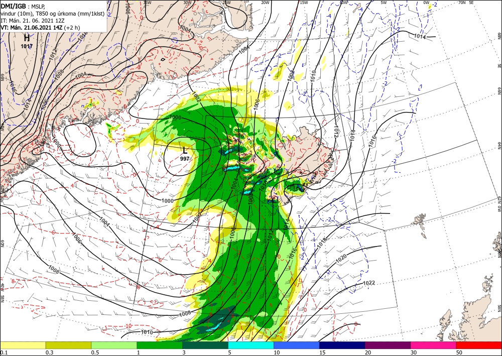Click the '25W' longitude label

click(x=226, y=3)
